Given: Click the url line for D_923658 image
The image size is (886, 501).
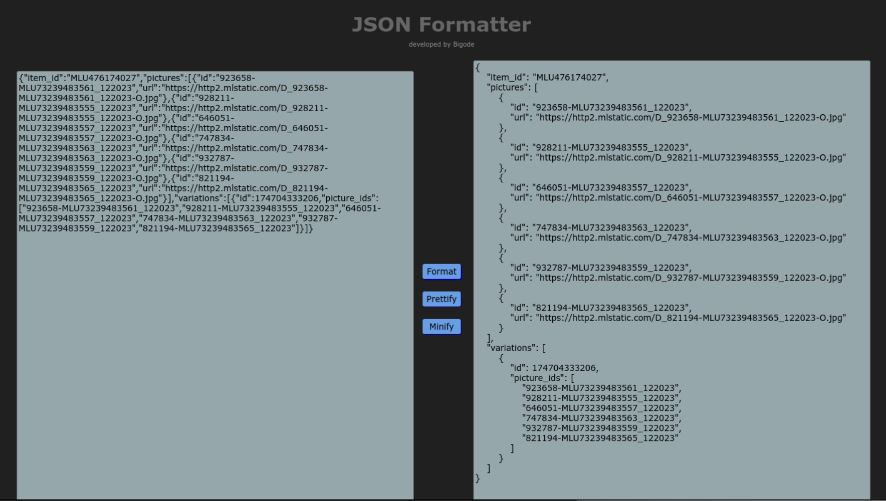Looking at the screenshot, I should pos(678,117).
